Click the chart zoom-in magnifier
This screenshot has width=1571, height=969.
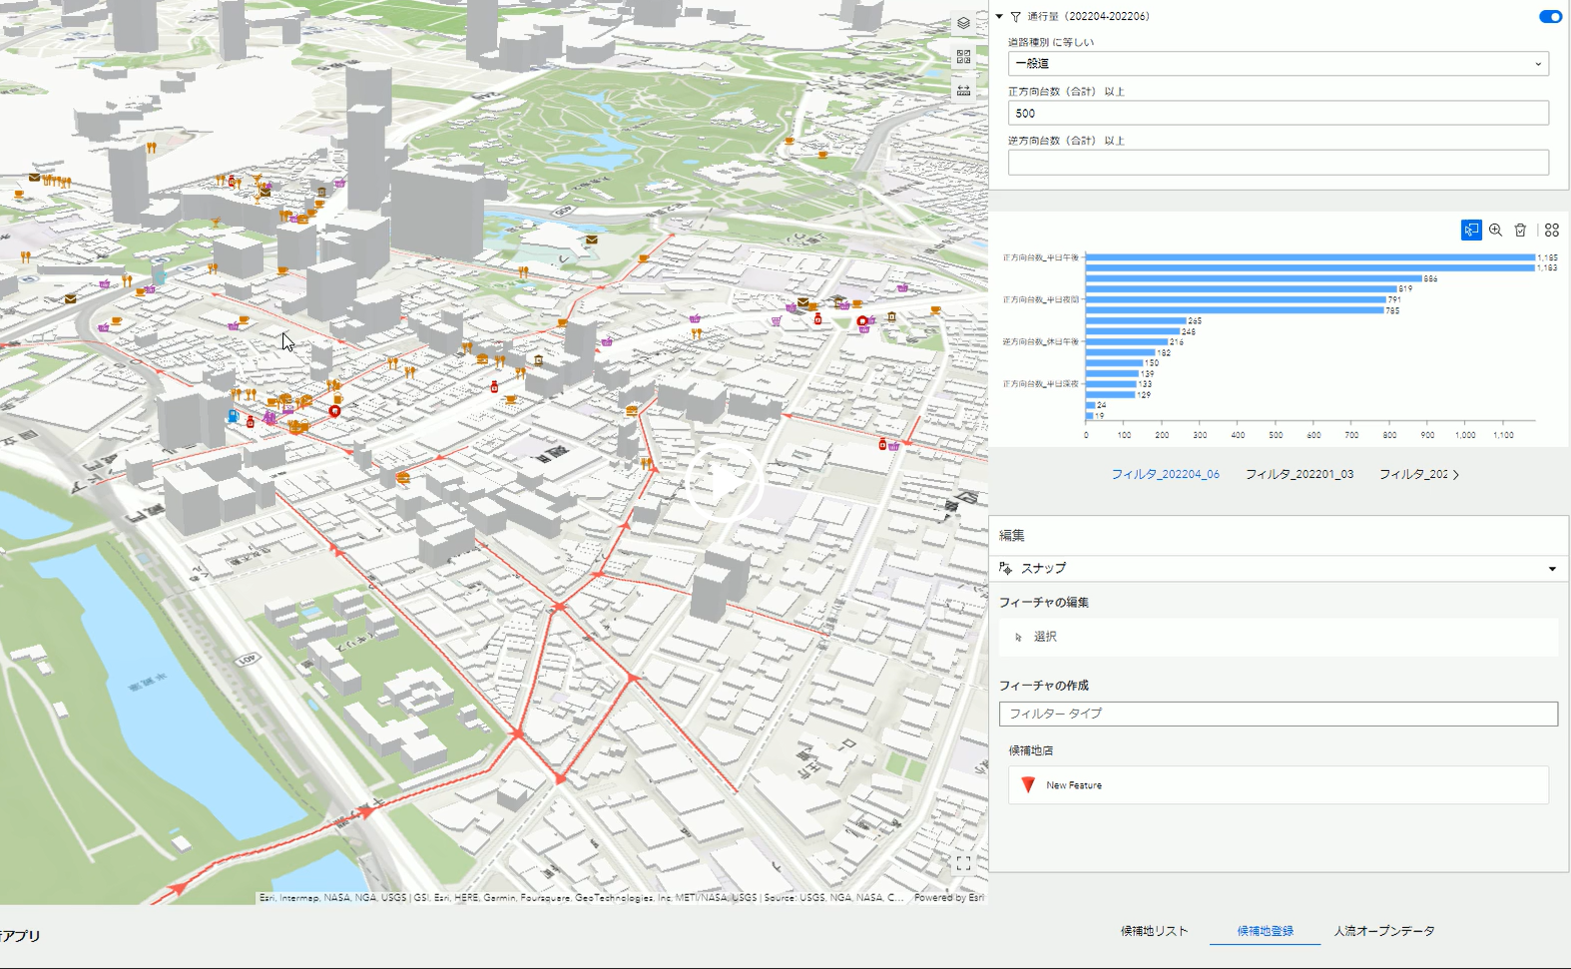1495,231
